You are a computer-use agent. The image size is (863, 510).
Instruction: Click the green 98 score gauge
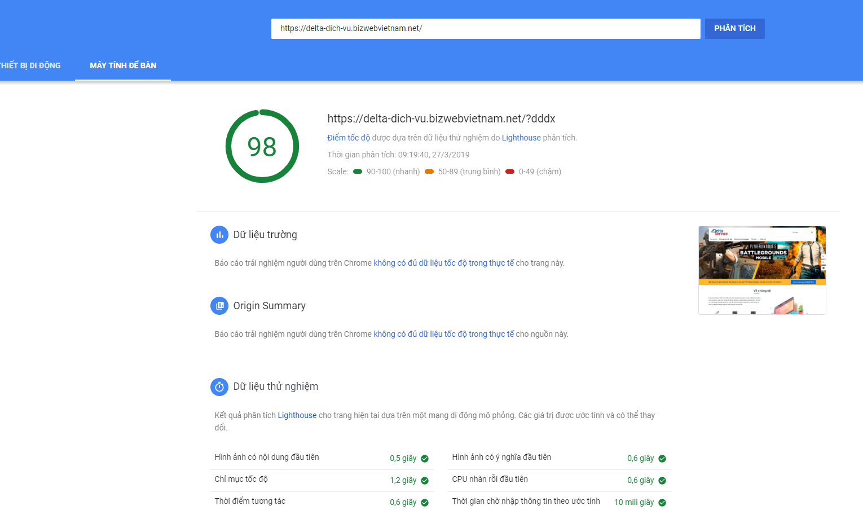[x=262, y=146]
